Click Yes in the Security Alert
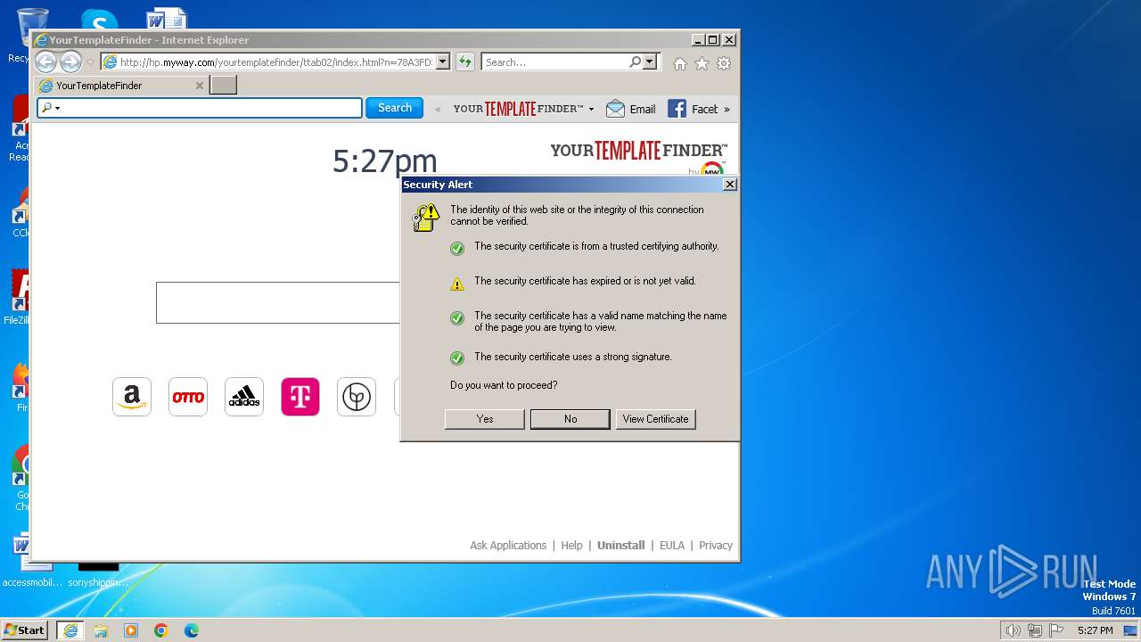1141x642 pixels. click(x=485, y=419)
